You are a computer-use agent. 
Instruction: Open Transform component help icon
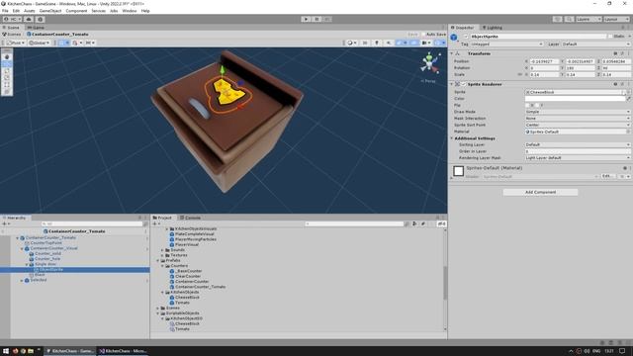coord(615,53)
